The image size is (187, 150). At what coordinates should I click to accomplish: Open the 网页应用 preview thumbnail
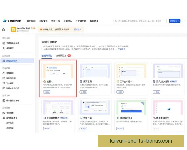95,71
